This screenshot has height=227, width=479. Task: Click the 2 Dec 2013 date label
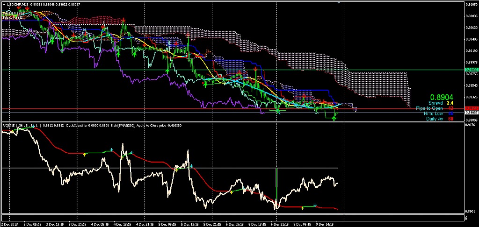[9, 224]
